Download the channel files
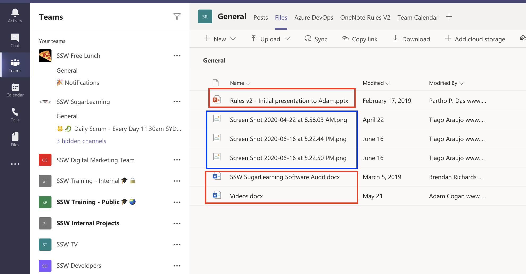Image resolution: width=526 pixels, height=274 pixels. [x=411, y=39]
